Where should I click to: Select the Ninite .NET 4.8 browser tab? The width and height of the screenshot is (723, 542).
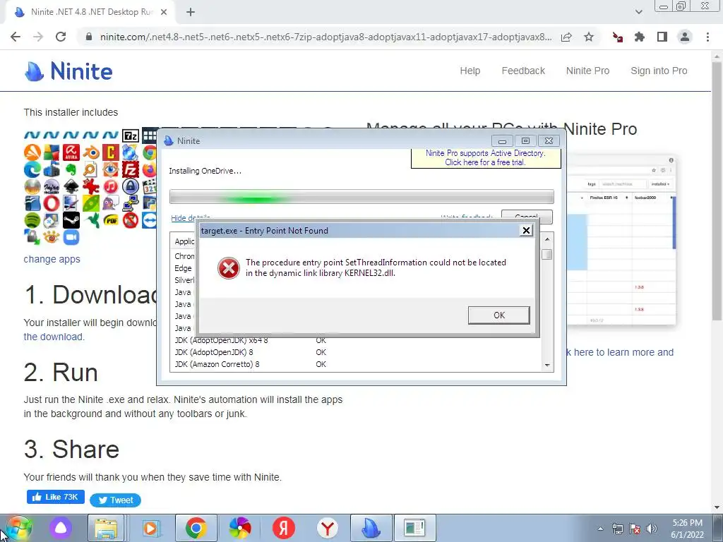[91, 13]
